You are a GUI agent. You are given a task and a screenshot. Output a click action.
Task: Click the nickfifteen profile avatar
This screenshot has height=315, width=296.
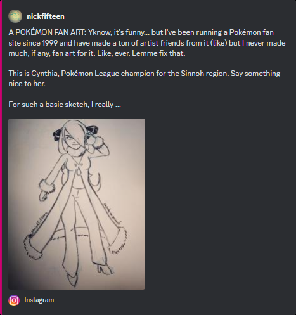[x=15, y=16]
